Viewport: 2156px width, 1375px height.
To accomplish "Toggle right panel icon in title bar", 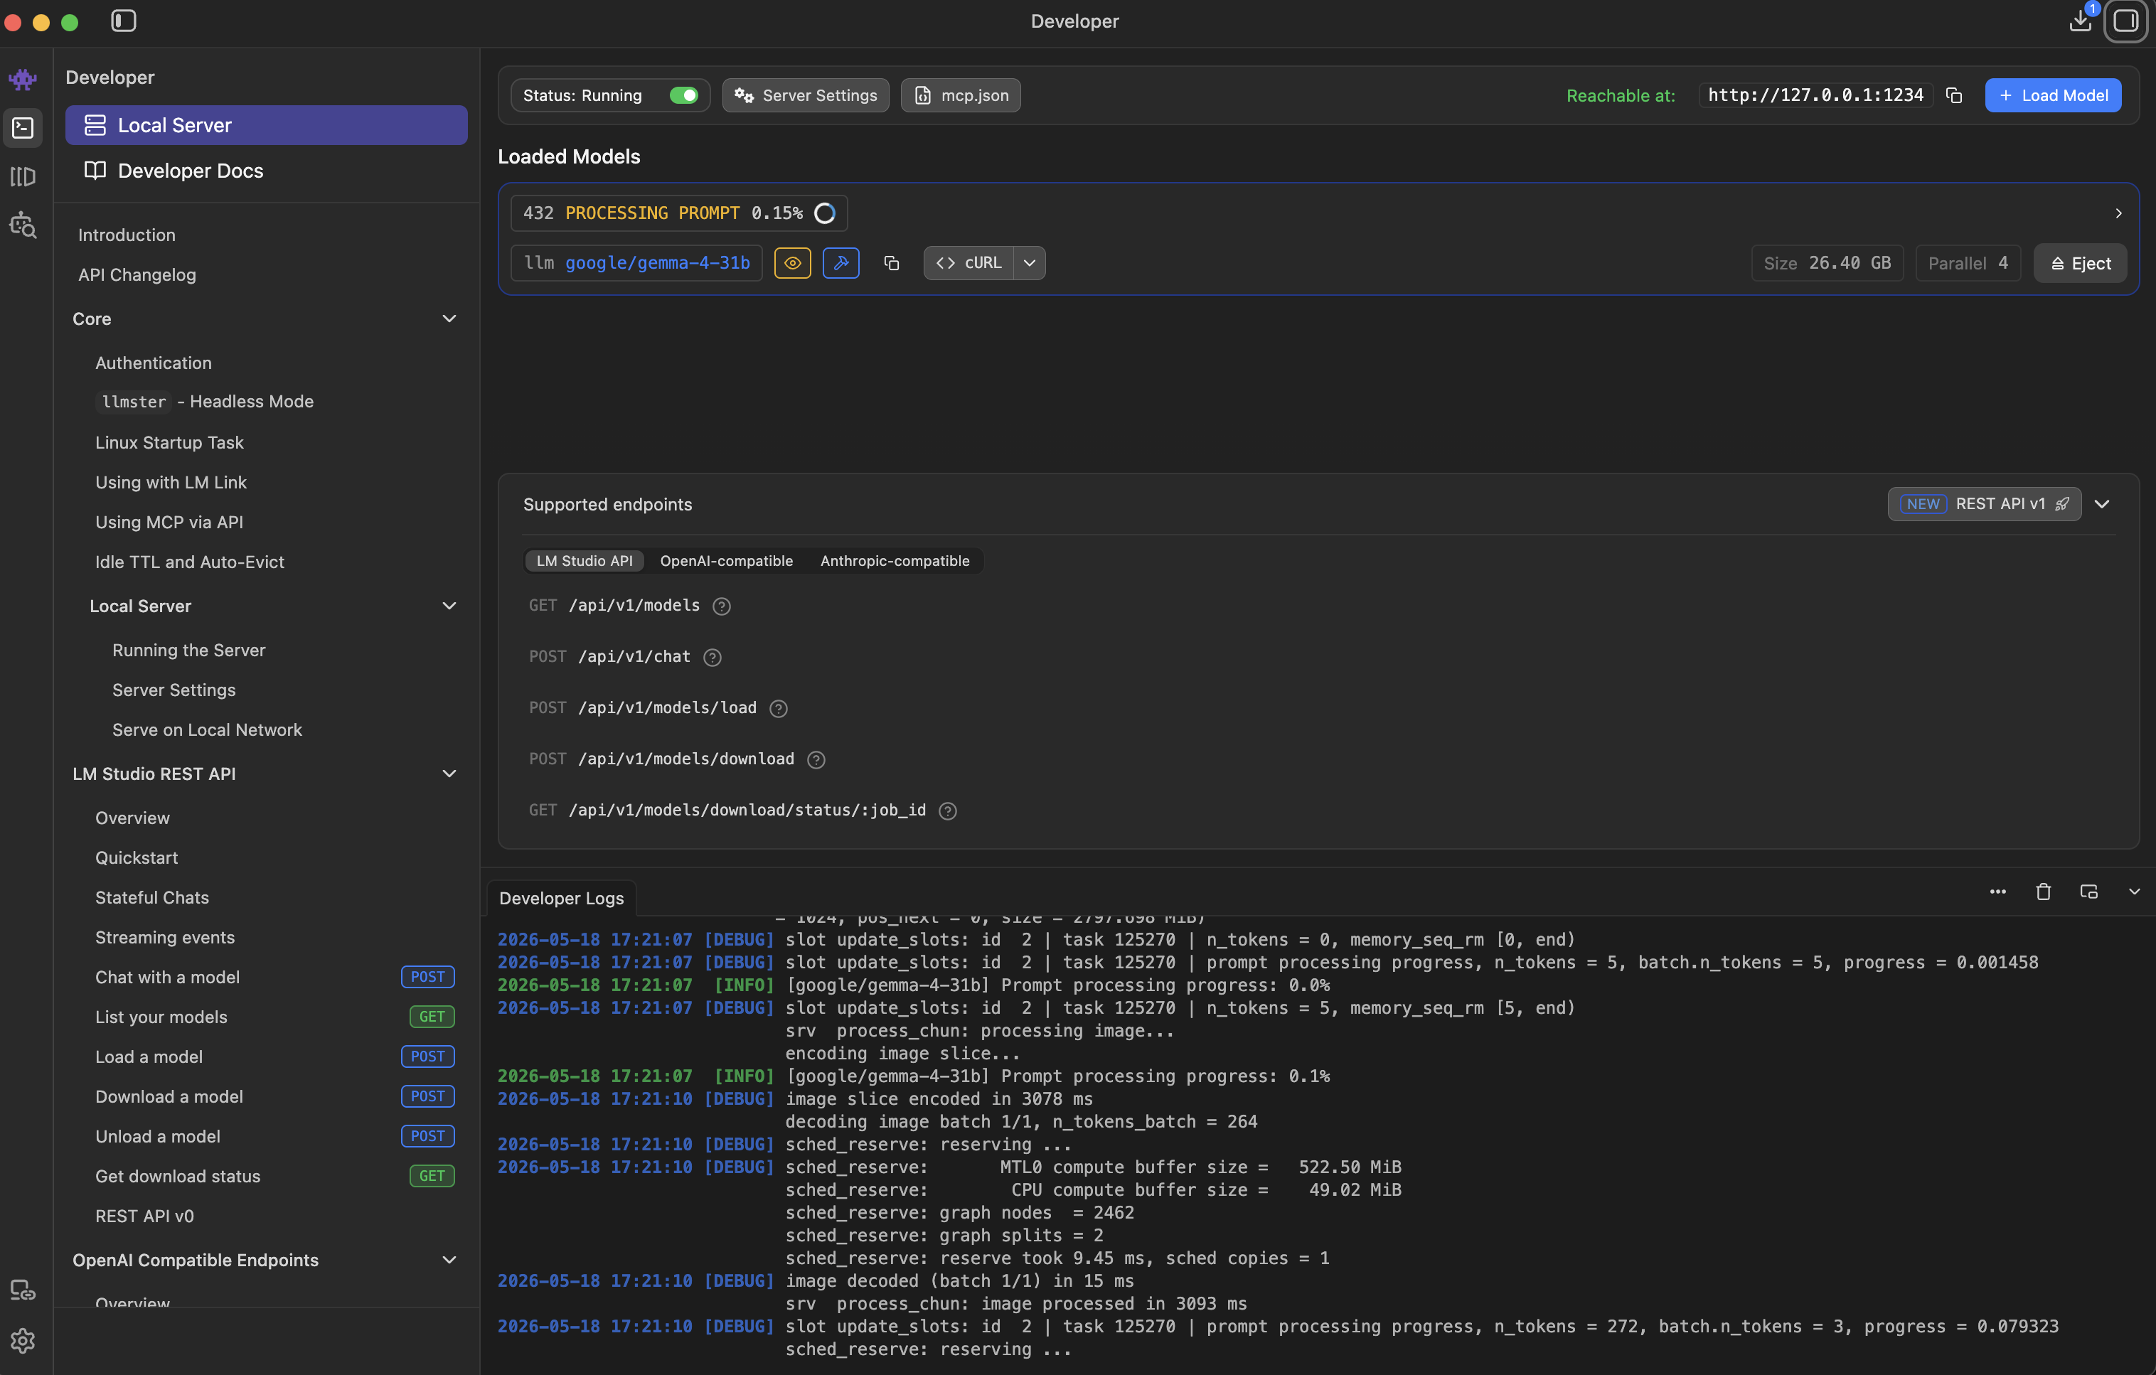I will coord(2125,21).
